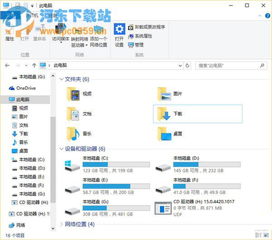Click 添加一个网络位置 icon
272x240 pixels.
click(x=98, y=29)
